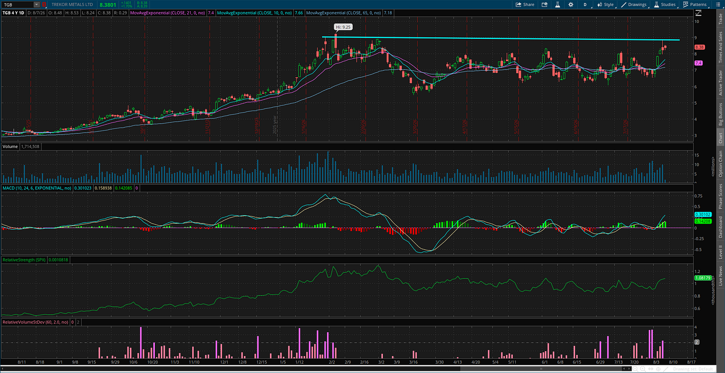Click the TGB symbol input field

17,4
